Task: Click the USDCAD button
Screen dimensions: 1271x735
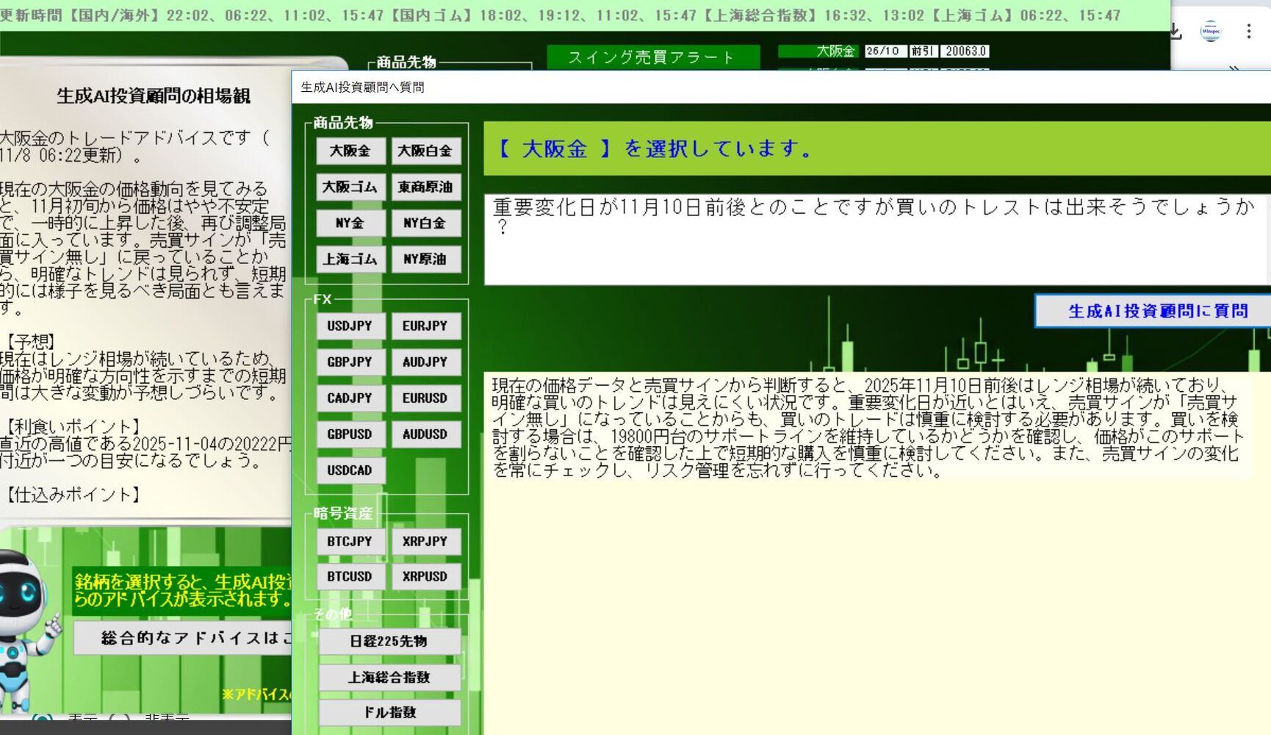Action: pyautogui.click(x=350, y=470)
